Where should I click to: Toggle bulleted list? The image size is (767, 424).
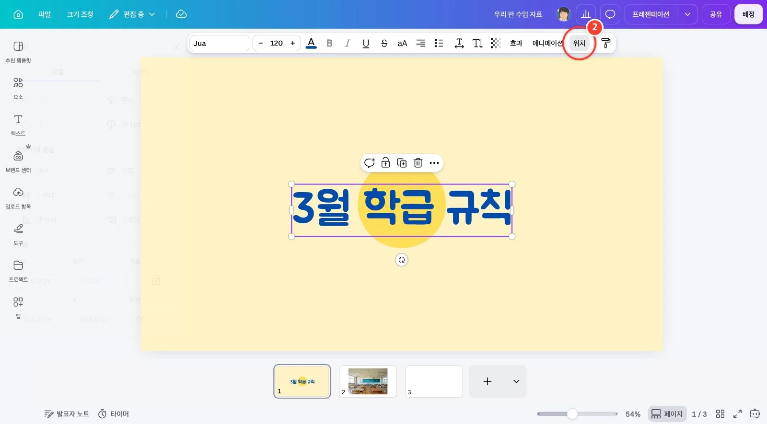coord(439,43)
